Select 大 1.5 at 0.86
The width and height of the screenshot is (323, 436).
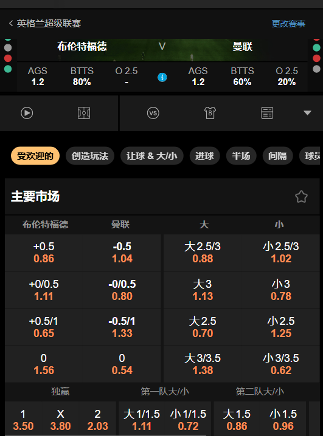[x=237, y=420]
